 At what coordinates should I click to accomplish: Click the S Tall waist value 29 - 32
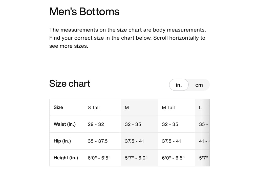tap(96, 124)
